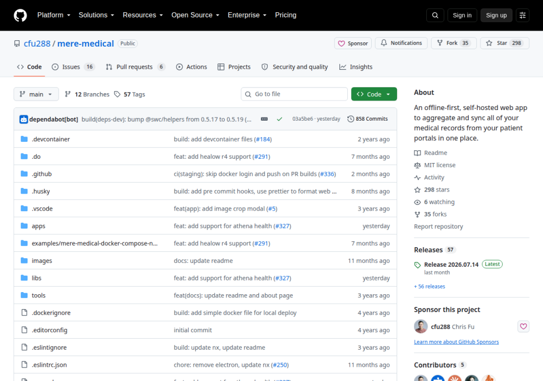Select the Code tab

(30, 67)
